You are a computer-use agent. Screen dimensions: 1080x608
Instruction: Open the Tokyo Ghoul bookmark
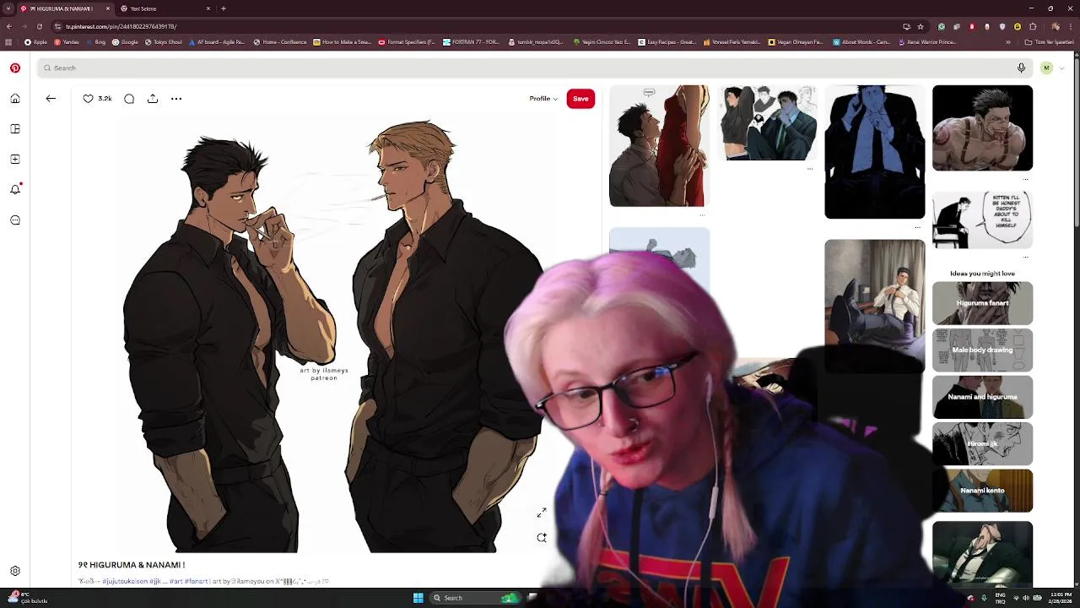coord(164,42)
